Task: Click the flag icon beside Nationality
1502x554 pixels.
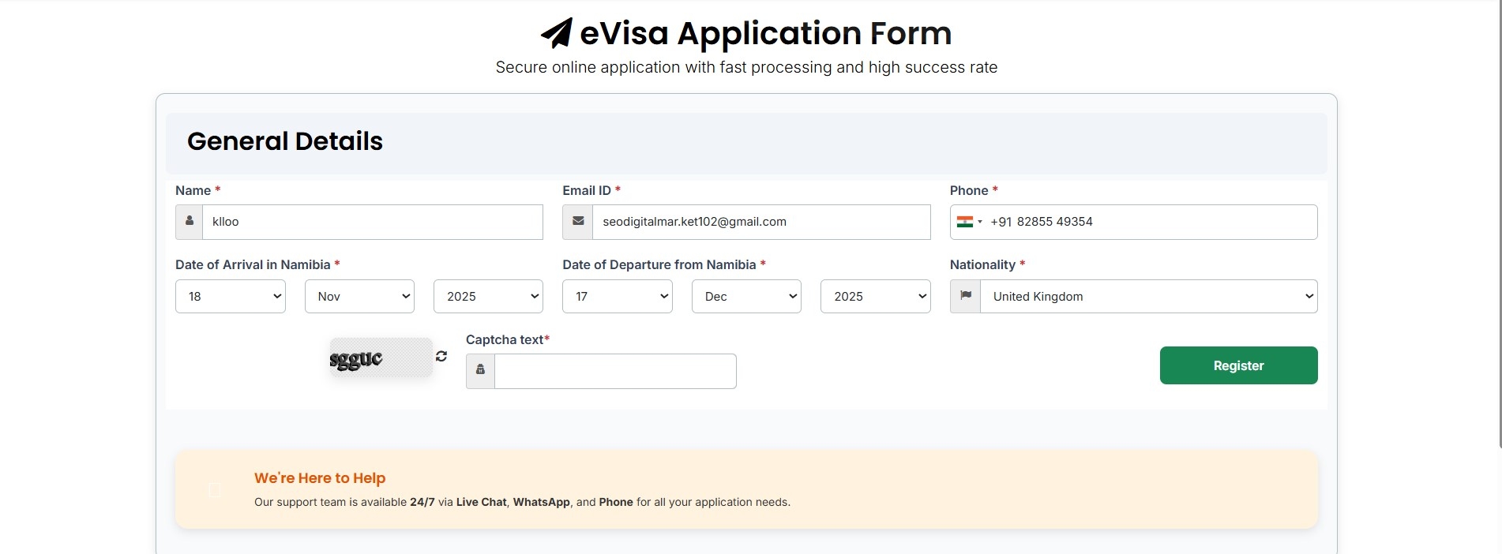Action: 965,296
